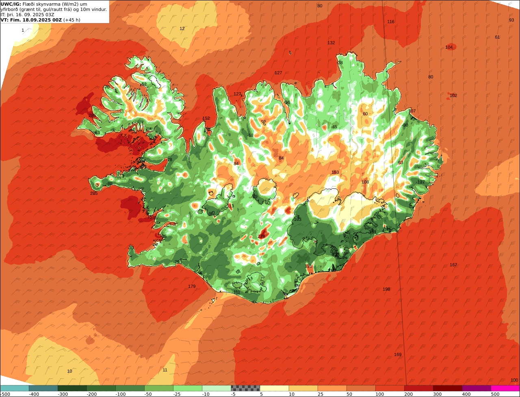Image resolution: width=520 pixels, height=397 pixels.
Task: Click the legend tick label -500
Action: [5, 394]
